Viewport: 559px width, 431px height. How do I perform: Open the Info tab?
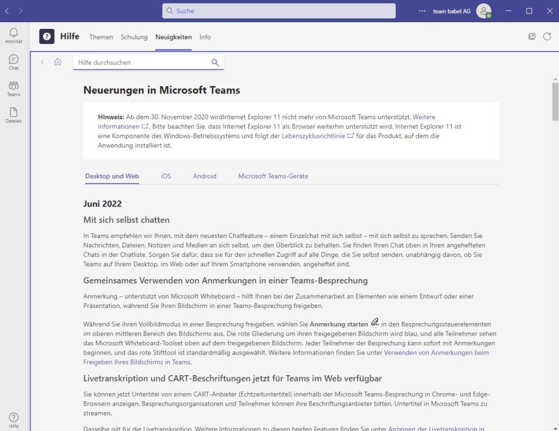tap(205, 37)
